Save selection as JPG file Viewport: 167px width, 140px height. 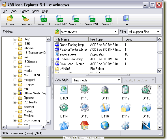pos(76,21)
